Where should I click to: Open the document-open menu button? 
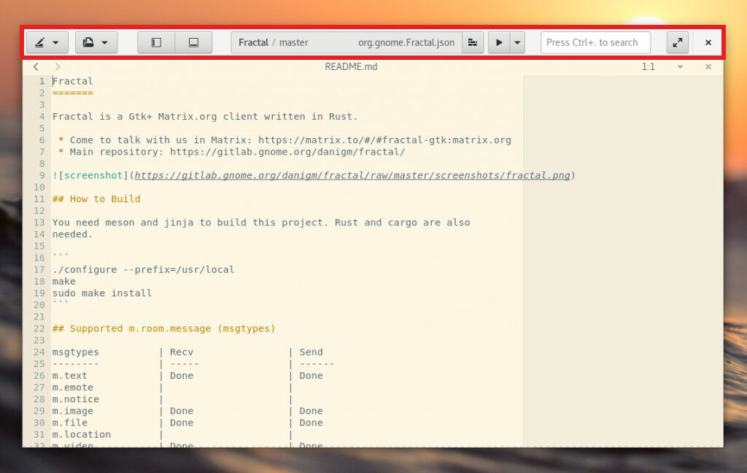click(96, 42)
